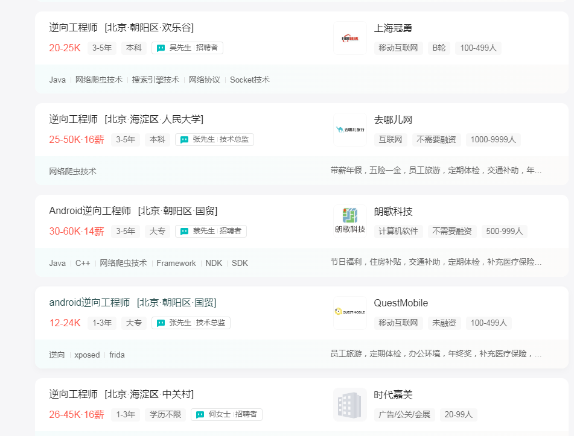Click the QuestMobile company logo

(x=350, y=313)
